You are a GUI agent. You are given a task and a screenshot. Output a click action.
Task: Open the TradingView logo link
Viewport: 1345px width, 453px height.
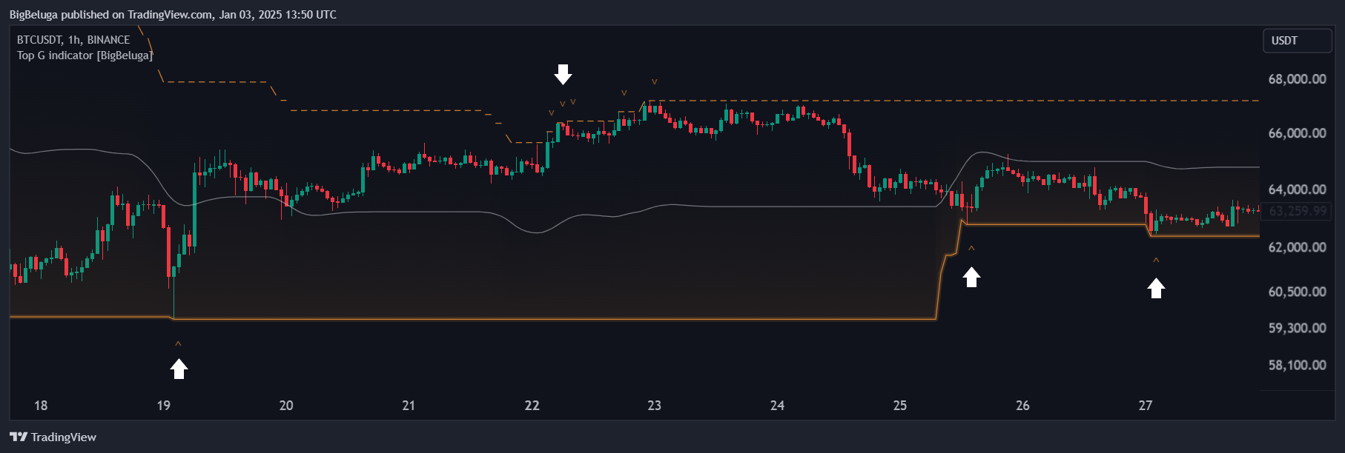(53, 437)
